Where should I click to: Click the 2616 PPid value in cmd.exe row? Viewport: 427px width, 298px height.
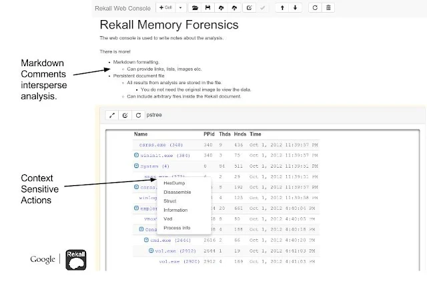[x=209, y=240]
